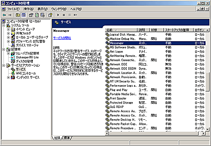Sort by the スタートアップの種類 column header
Viewport: 211px width, 146px height.
178,30
